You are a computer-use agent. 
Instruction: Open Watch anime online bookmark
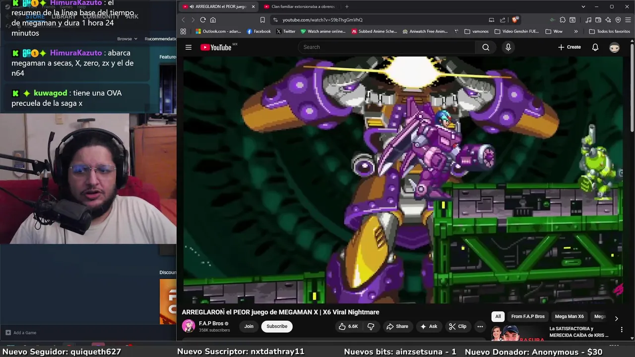(x=323, y=31)
